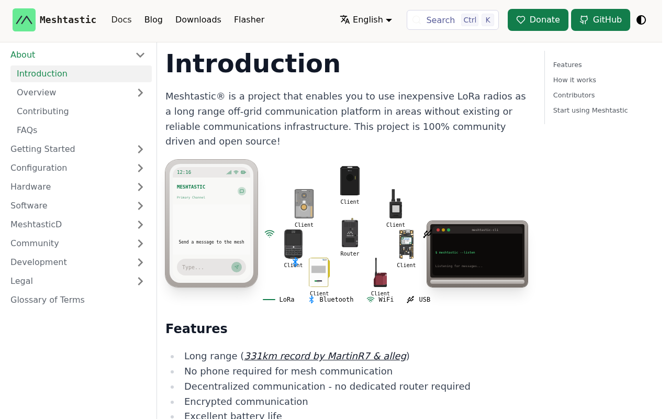The height and width of the screenshot is (419, 670).
Task: Open the Overview sidebar link
Action: point(37,93)
